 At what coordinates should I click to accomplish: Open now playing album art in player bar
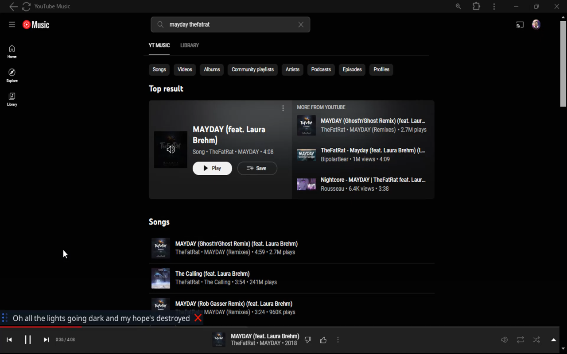219,340
